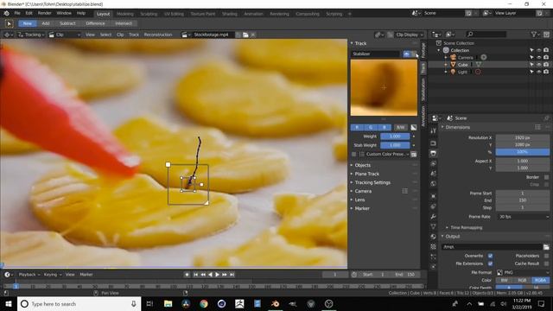Open the Object Data triangle icon tab
This screenshot has height=311, width=553.
433,226
